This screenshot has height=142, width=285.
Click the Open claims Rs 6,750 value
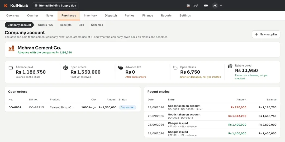coord(190,72)
